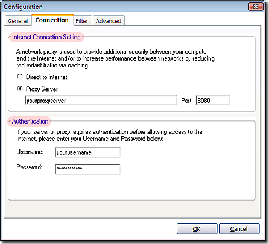The width and height of the screenshot is (269, 244).
Task: Close the Configuration window with X
Action: (256, 7)
